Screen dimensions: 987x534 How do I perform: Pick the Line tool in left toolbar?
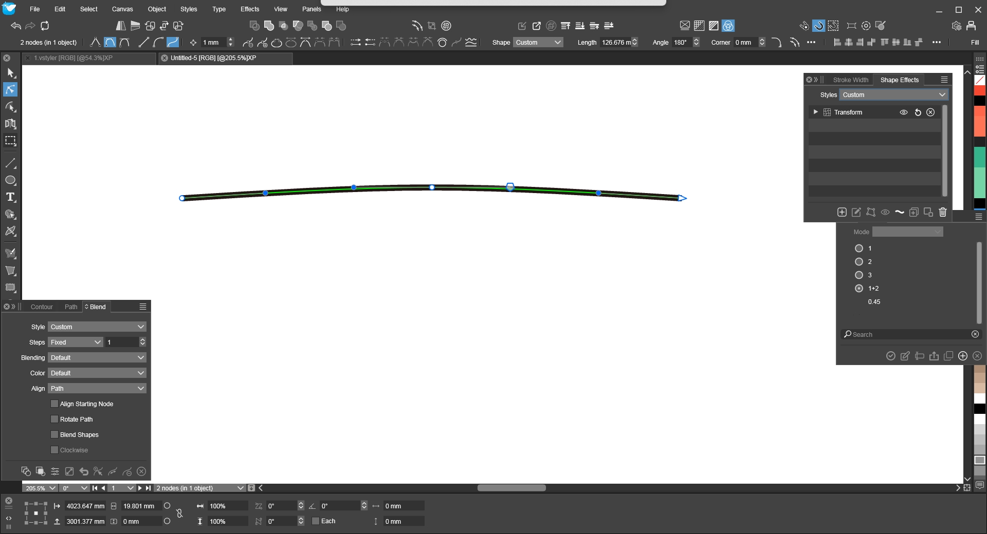[x=10, y=163]
